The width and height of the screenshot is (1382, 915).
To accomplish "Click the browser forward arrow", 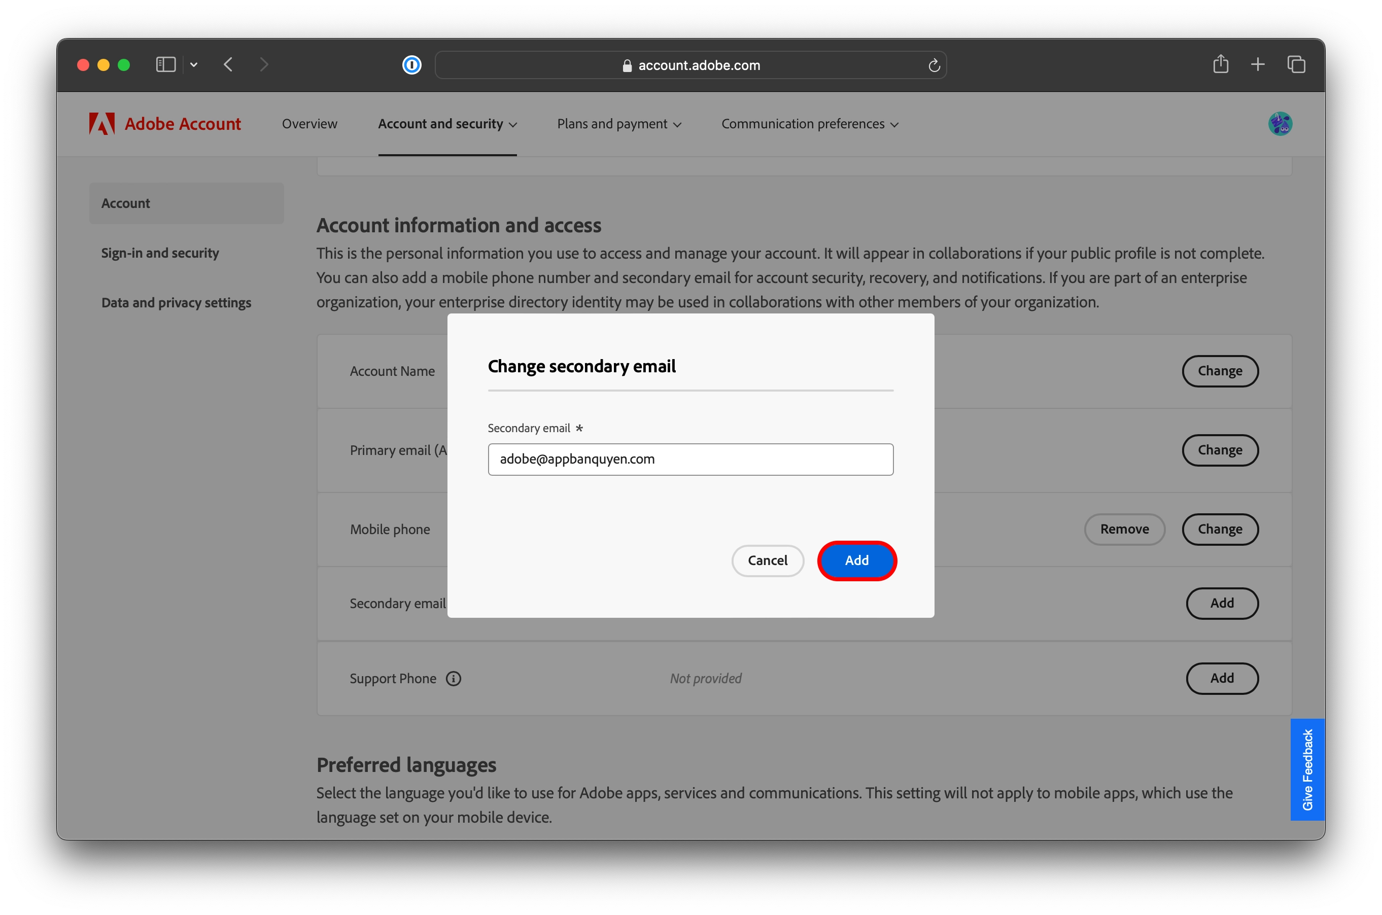I will point(264,64).
